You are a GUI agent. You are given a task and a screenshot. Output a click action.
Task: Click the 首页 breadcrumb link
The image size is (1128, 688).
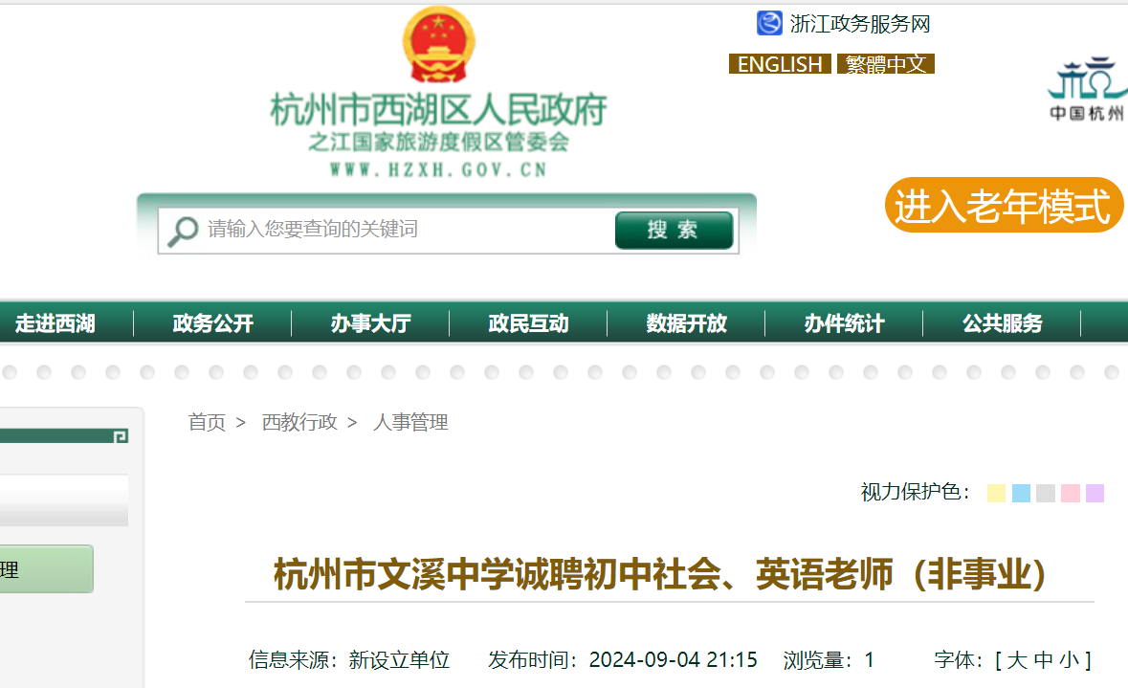coord(207,422)
